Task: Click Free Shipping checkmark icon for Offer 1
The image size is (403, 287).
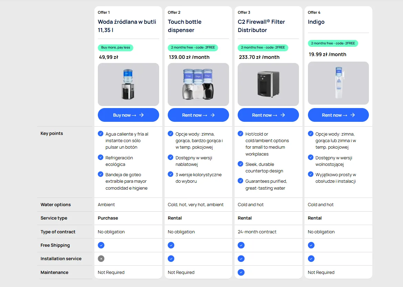Action: click(x=101, y=245)
